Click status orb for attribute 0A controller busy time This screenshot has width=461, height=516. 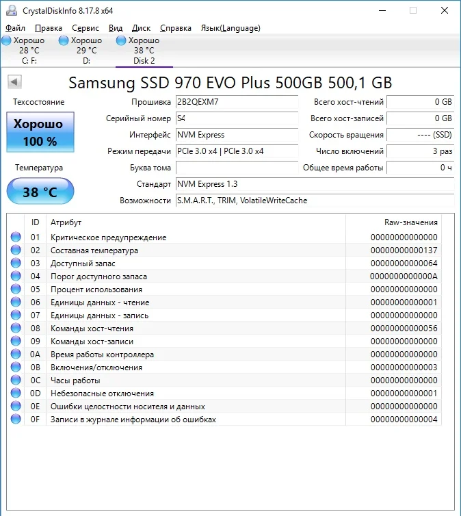(x=16, y=354)
